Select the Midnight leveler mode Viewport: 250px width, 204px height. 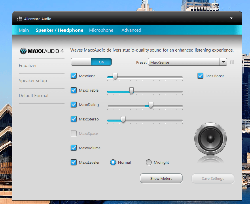point(149,163)
